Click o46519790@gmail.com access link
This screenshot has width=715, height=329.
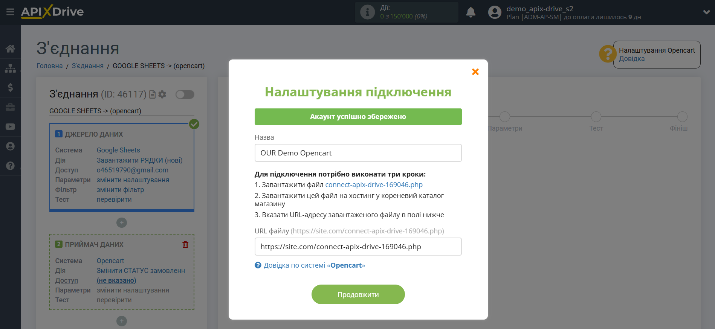pyautogui.click(x=133, y=170)
